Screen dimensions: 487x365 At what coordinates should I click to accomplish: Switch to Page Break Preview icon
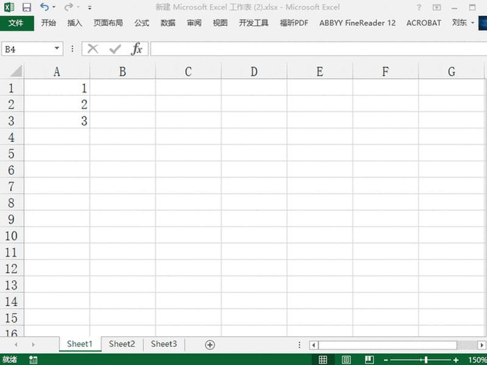370,360
